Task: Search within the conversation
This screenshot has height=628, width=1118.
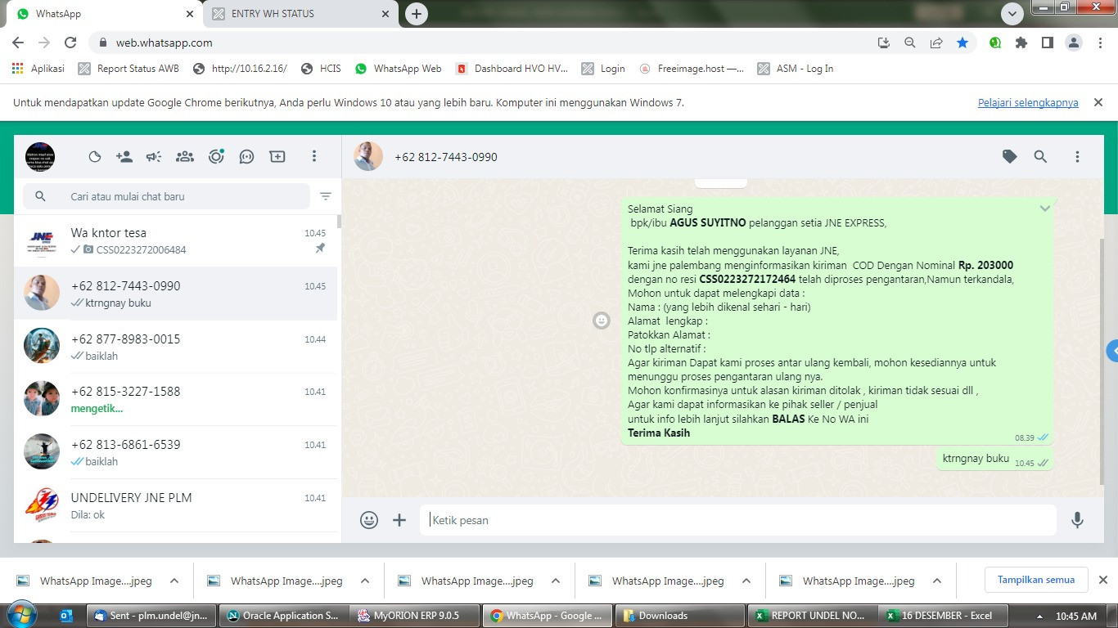Action: [1040, 156]
